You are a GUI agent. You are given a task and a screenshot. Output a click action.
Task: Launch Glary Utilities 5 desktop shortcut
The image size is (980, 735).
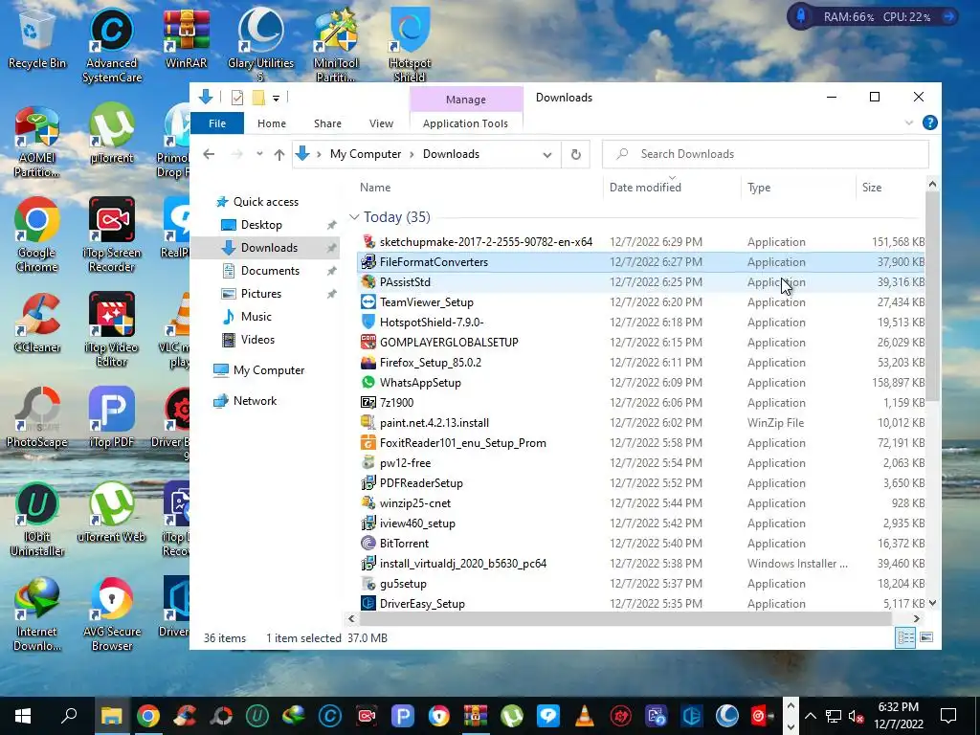(x=260, y=45)
